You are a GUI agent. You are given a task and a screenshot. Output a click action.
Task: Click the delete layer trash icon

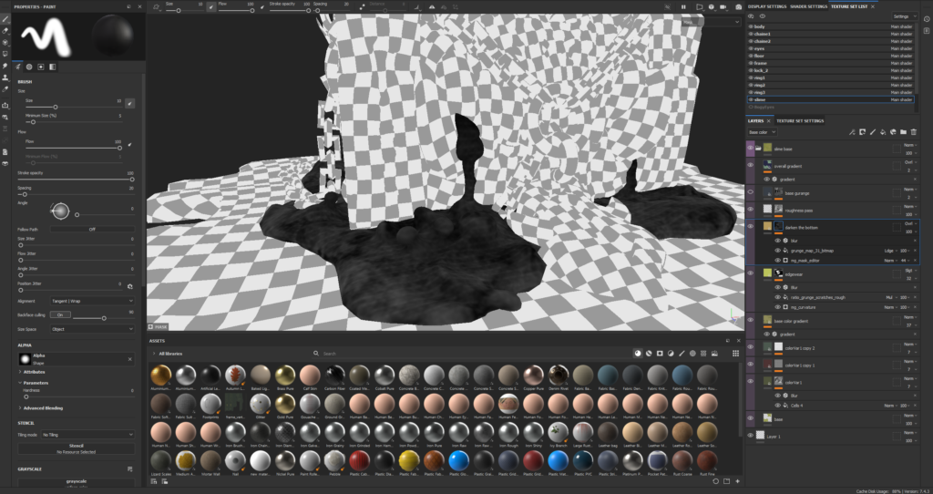[x=914, y=132]
